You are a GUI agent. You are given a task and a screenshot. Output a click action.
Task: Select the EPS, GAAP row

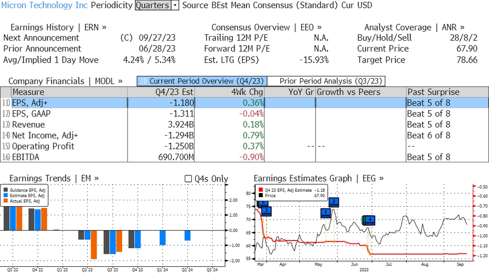point(244,114)
